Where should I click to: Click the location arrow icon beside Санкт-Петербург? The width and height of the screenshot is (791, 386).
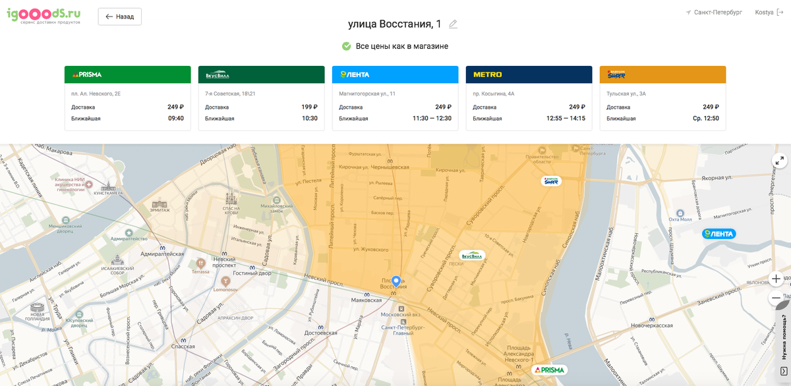pyautogui.click(x=688, y=13)
